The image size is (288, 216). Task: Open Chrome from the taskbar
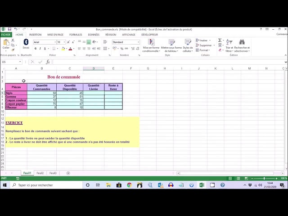(x=129, y=185)
